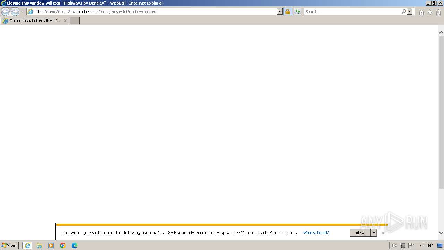Go forward with the browser Forward arrow

(15, 12)
